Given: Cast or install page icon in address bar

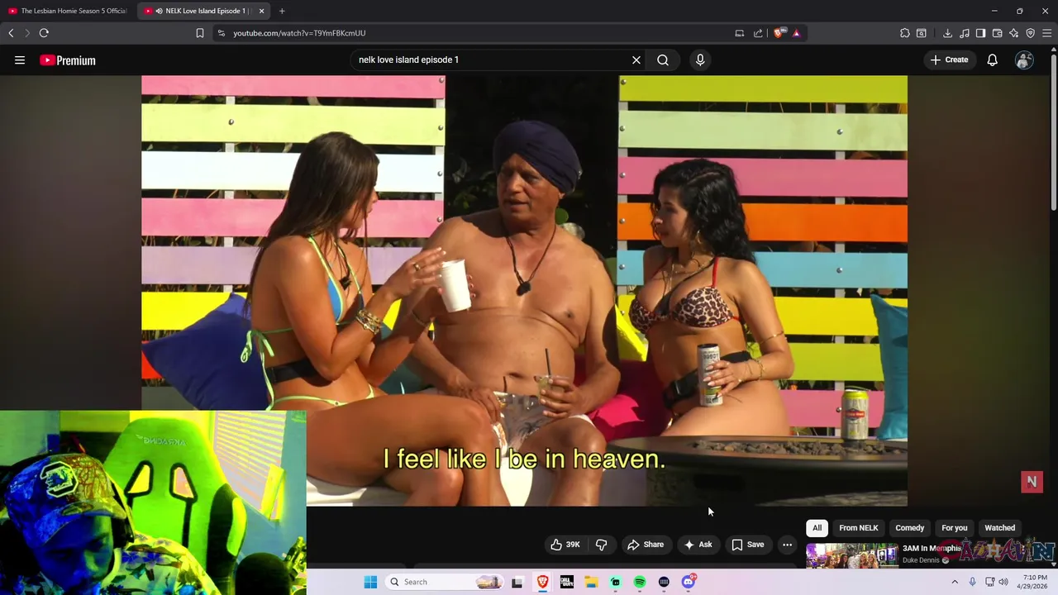Looking at the screenshot, I should pyautogui.click(x=739, y=33).
